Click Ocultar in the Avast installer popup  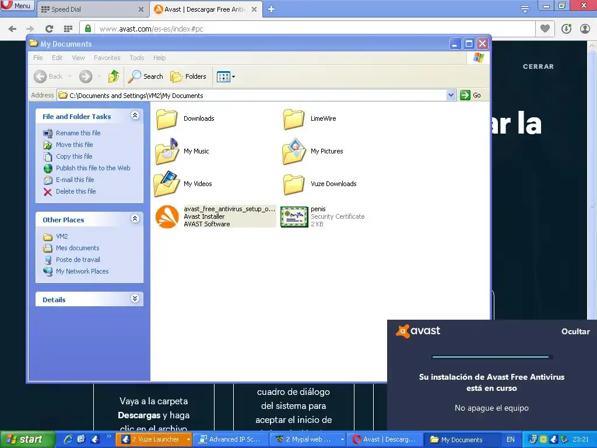coord(575,331)
